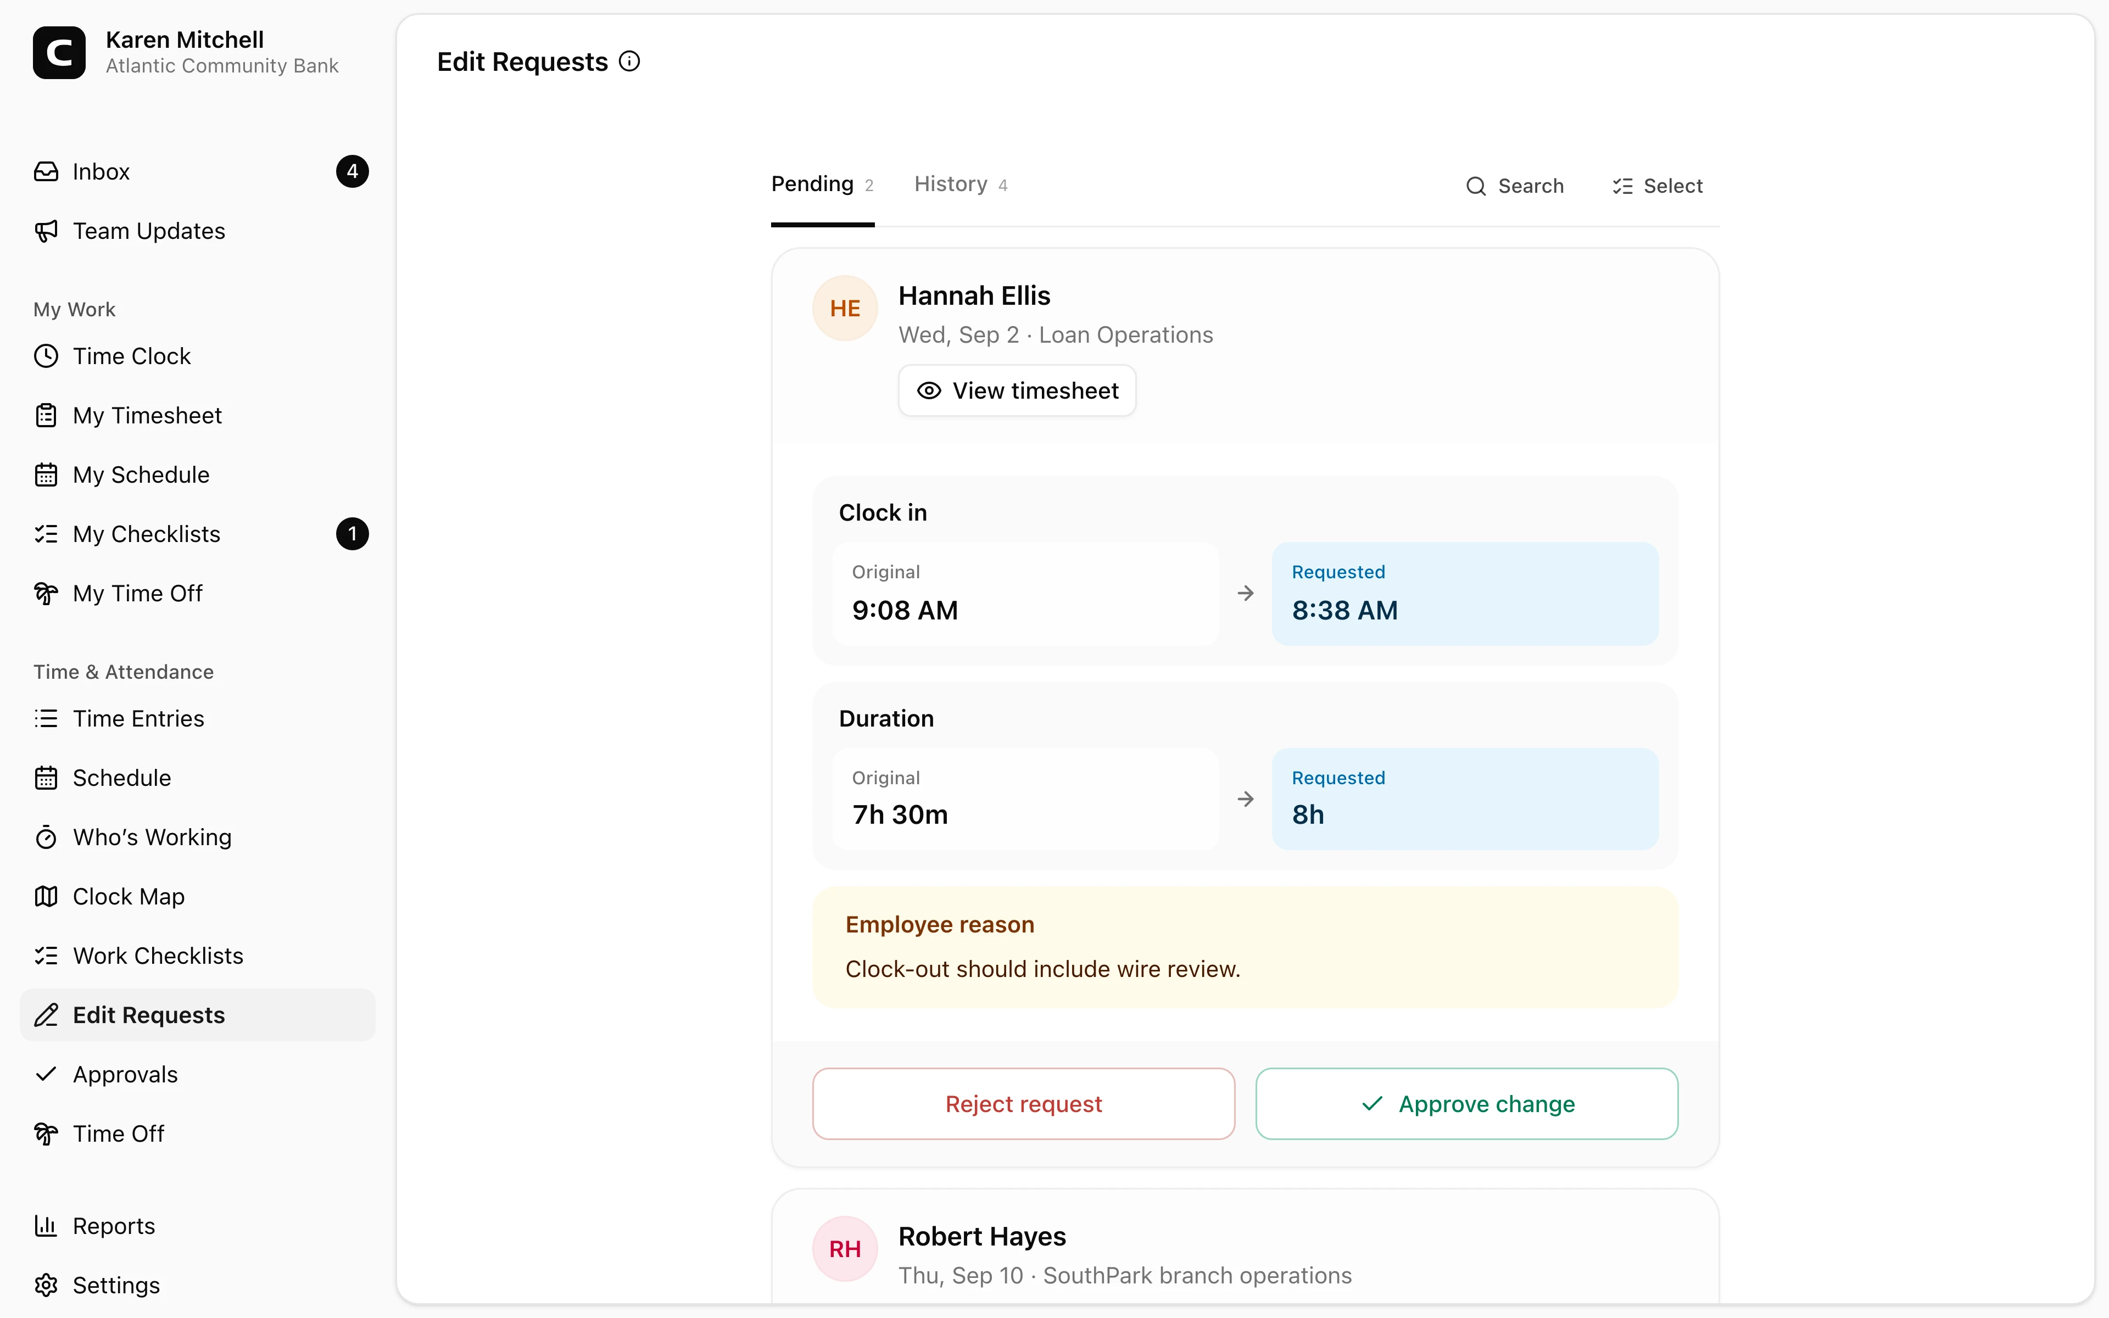2109x1318 pixels.
Task: Click the Work Checklists icon
Action: pos(46,956)
